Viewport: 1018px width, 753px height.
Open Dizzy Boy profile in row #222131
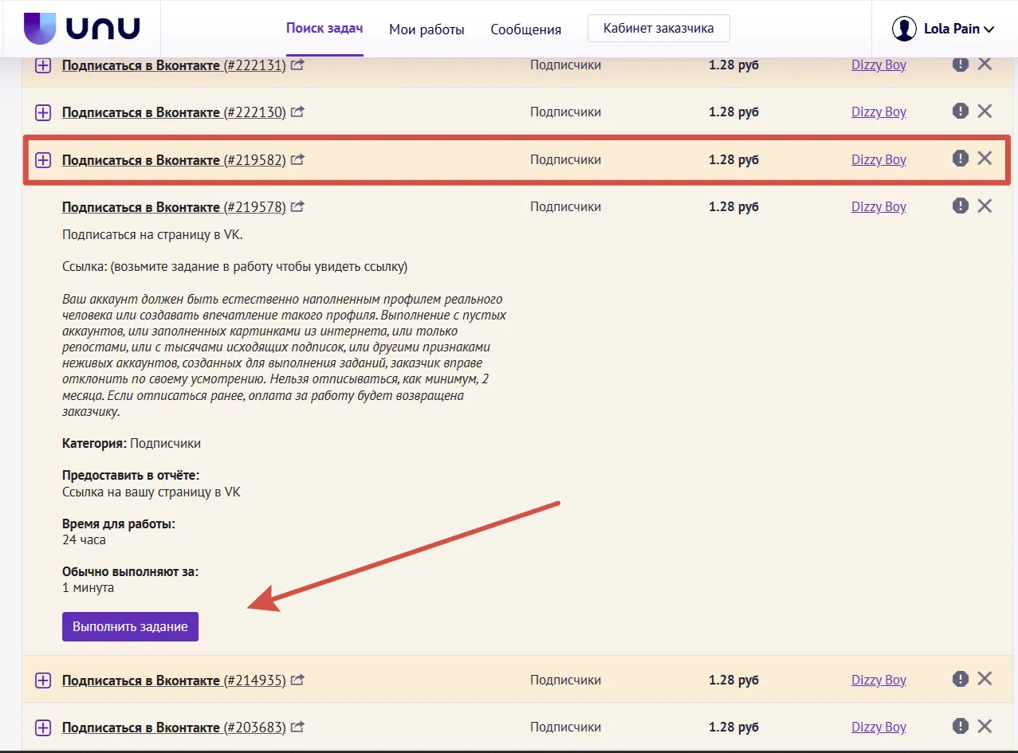pyautogui.click(x=878, y=65)
